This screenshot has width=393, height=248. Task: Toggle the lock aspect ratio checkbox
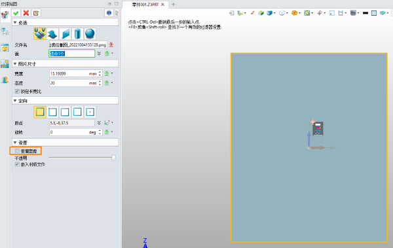(x=17, y=91)
